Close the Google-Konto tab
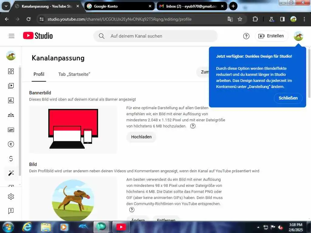This screenshot has width=311, height=233. 150,6
